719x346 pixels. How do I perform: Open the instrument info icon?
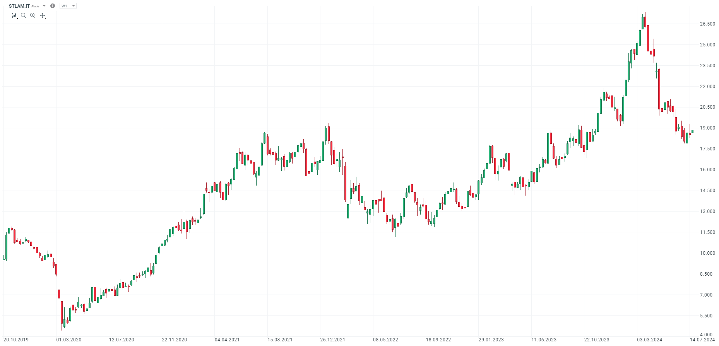click(53, 6)
